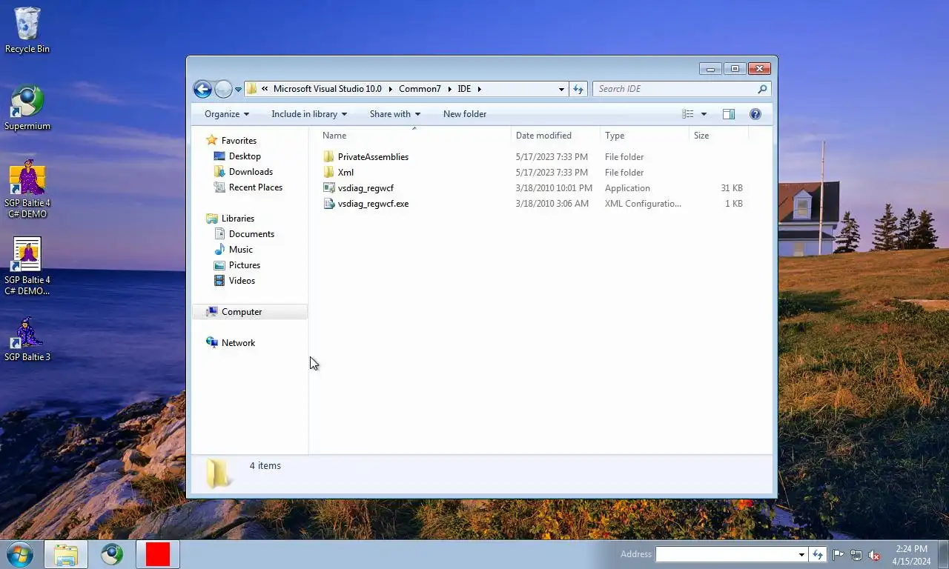Click the muted volume tray icon
This screenshot has width=949, height=569.
pos(874,554)
